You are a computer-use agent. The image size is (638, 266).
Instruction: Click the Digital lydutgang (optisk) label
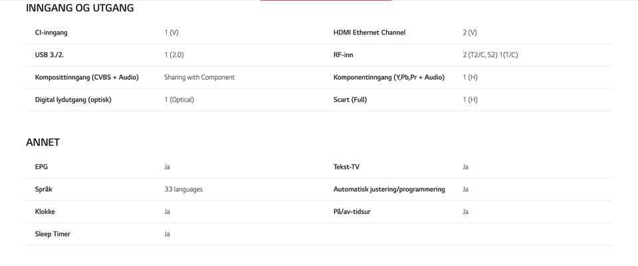[73, 100]
